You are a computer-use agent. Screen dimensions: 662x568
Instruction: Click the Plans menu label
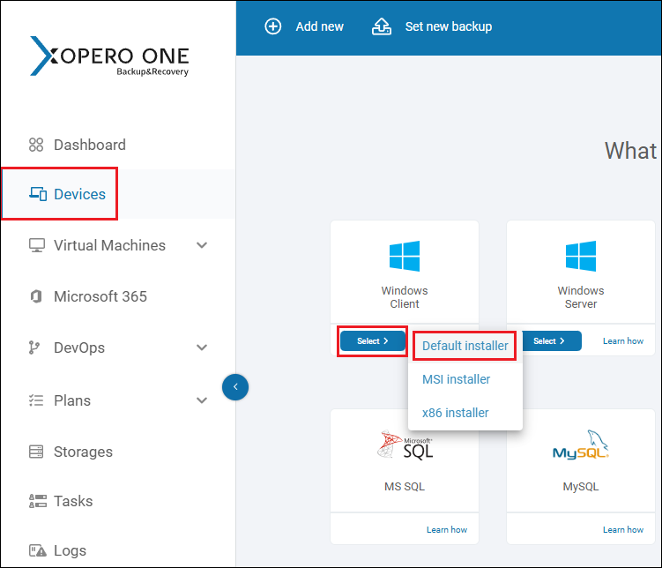[72, 400]
